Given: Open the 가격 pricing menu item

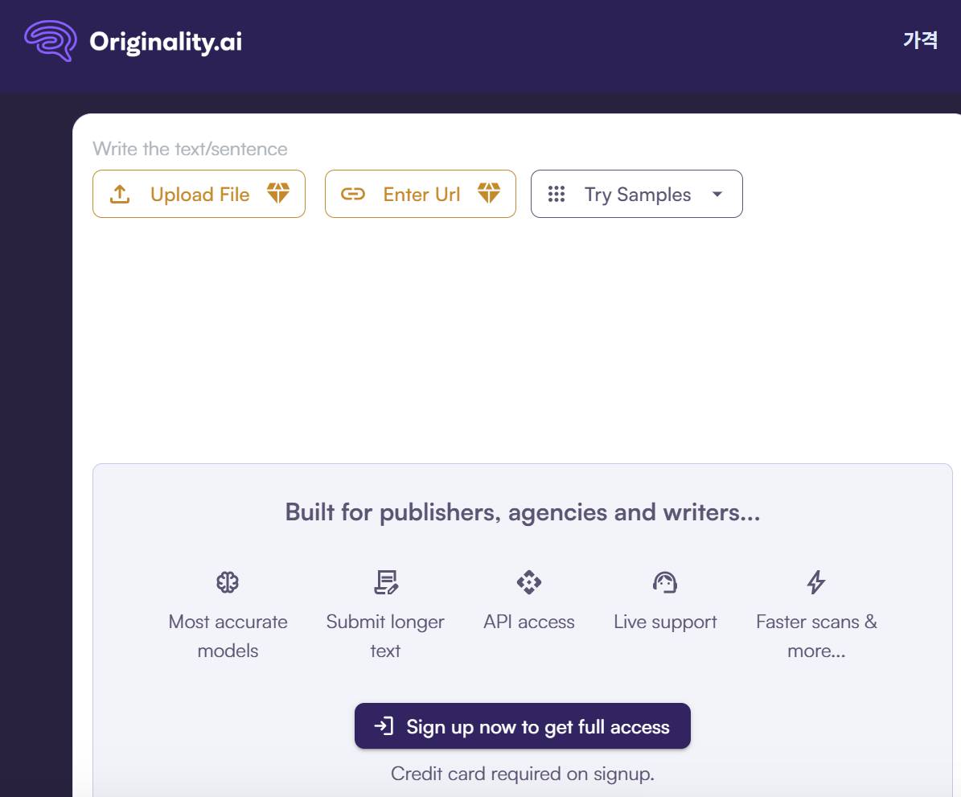Looking at the screenshot, I should click(920, 40).
